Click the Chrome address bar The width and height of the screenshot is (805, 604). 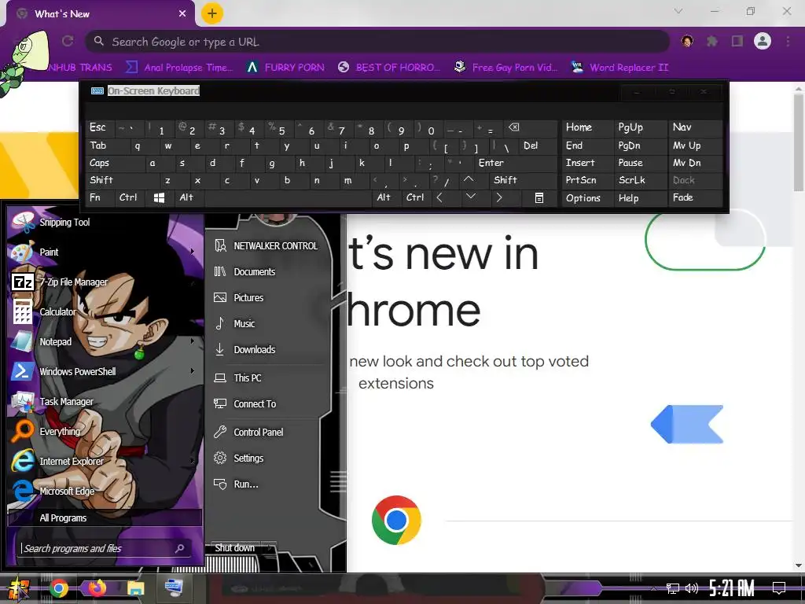[377, 42]
